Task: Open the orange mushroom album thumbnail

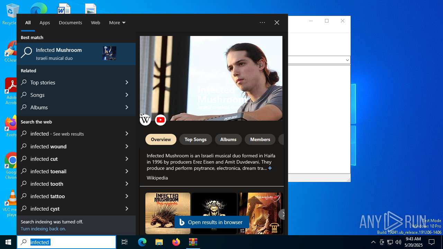Action: (260, 213)
